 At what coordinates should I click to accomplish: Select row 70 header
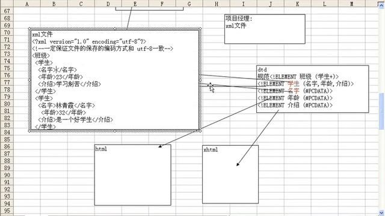coord(7,32)
